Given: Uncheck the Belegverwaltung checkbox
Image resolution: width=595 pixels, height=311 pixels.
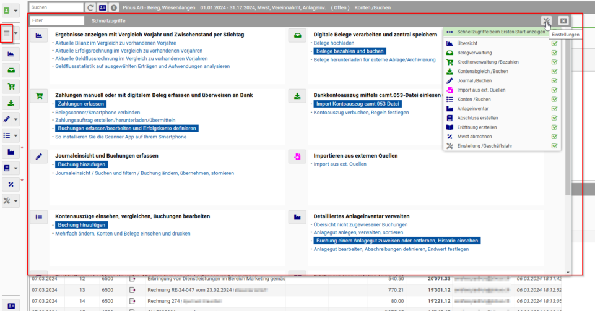Looking at the screenshot, I should click(x=554, y=53).
